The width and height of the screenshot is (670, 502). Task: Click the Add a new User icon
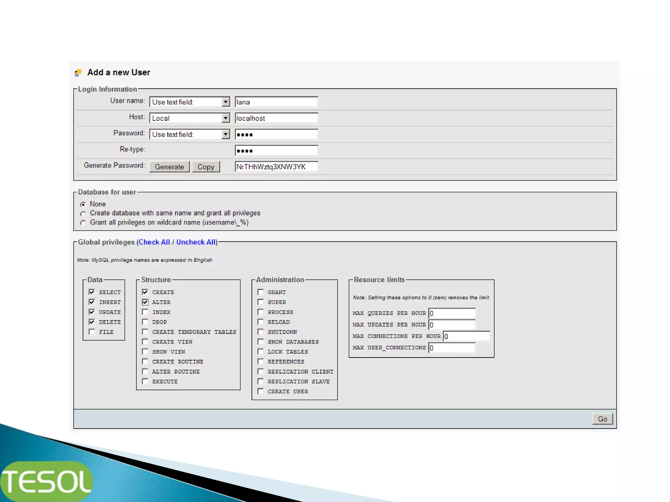tap(78, 72)
